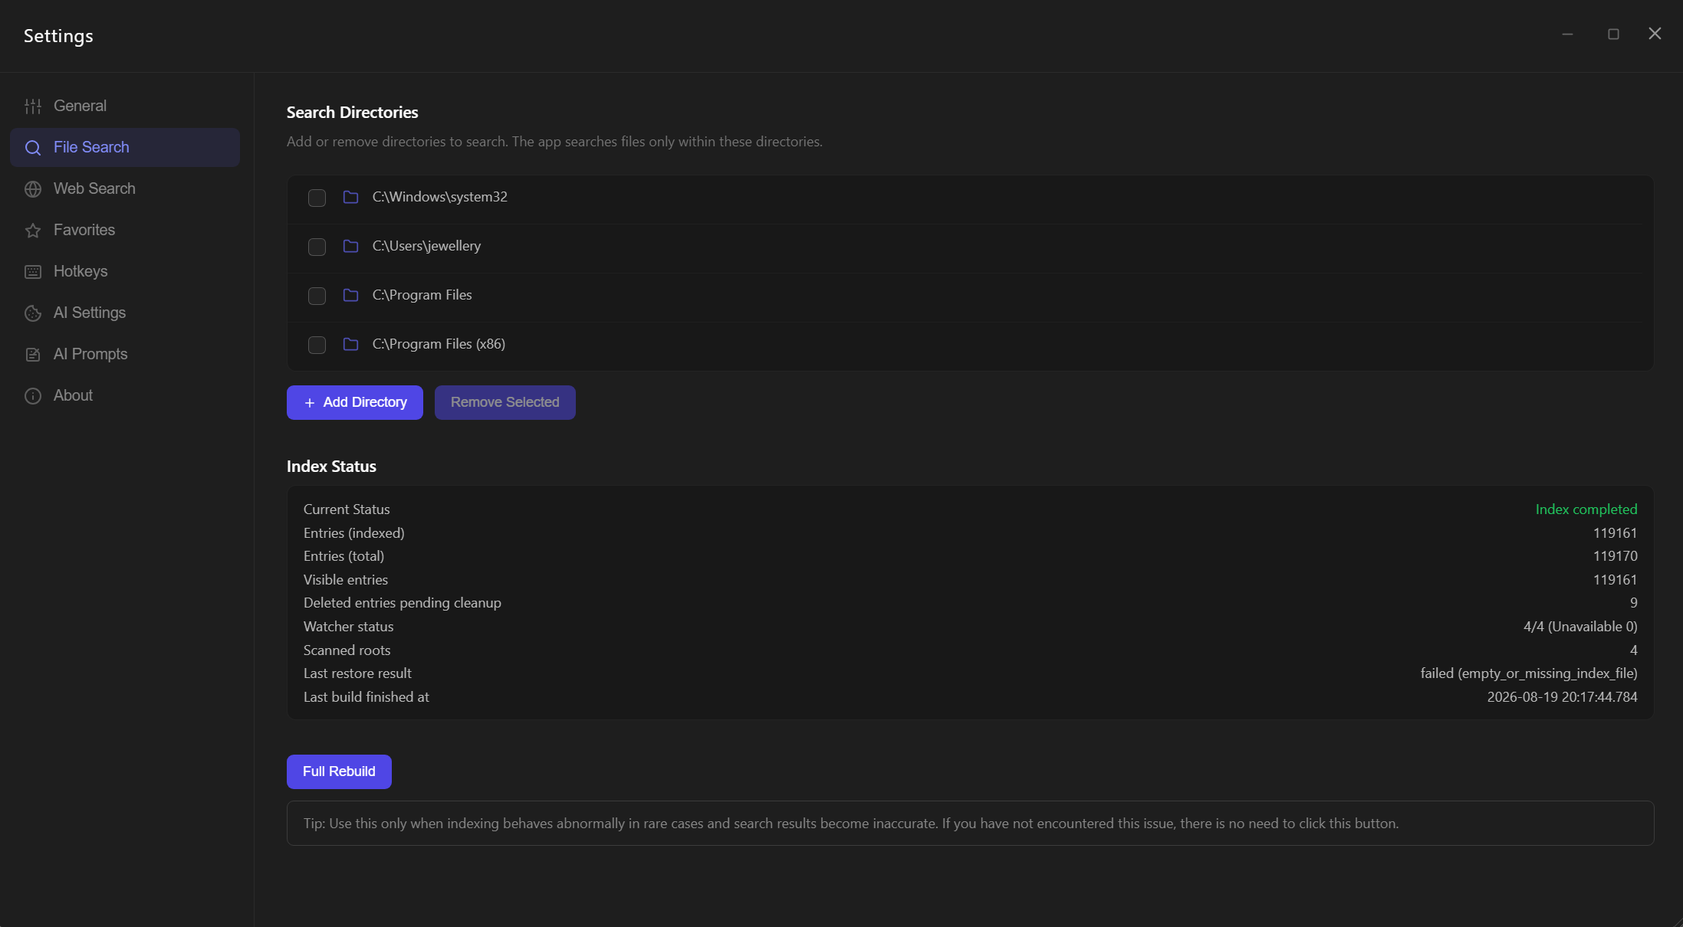The height and width of the screenshot is (927, 1683).
Task: Open the Hotkeys settings page
Action: click(x=125, y=271)
